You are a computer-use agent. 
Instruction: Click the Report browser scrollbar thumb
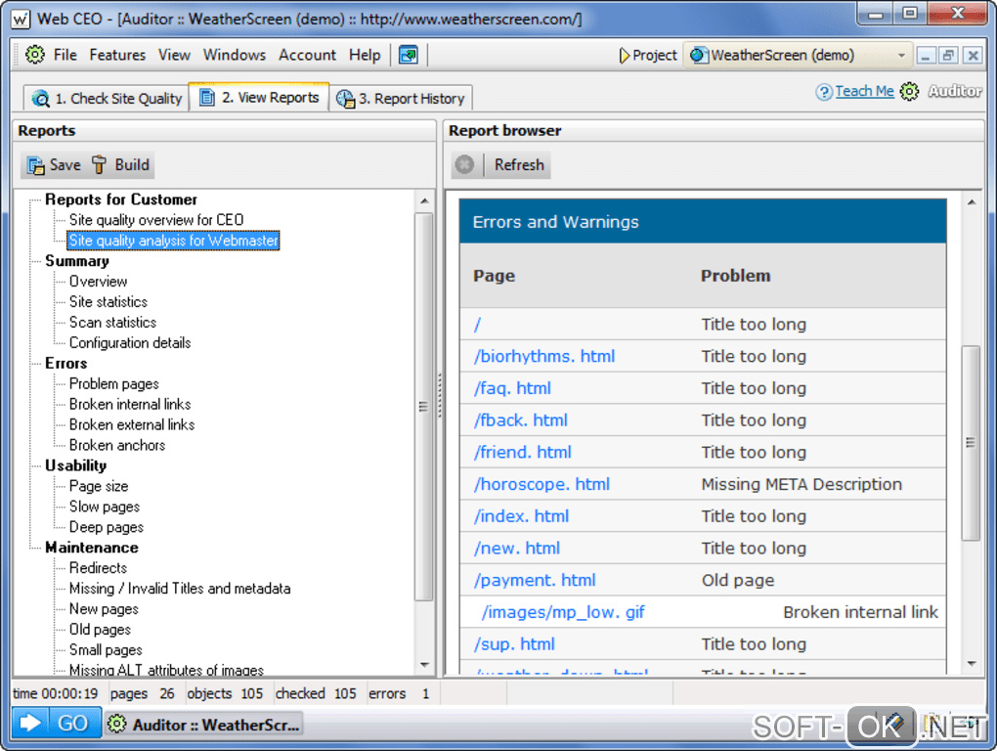coord(971,443)
